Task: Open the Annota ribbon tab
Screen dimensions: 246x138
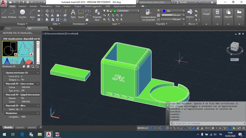Action: [x=33, y=6]
